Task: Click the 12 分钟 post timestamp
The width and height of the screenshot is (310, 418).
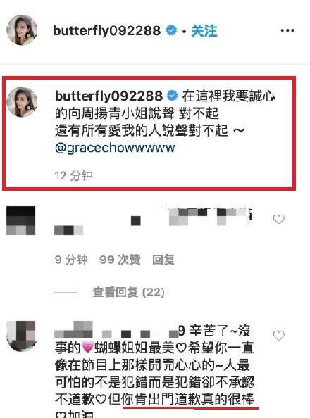Action: pyautogui.click(x=74, y=176)
